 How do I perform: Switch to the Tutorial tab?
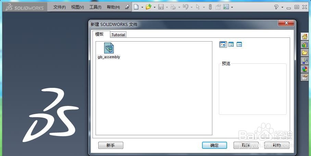[118, 35]
